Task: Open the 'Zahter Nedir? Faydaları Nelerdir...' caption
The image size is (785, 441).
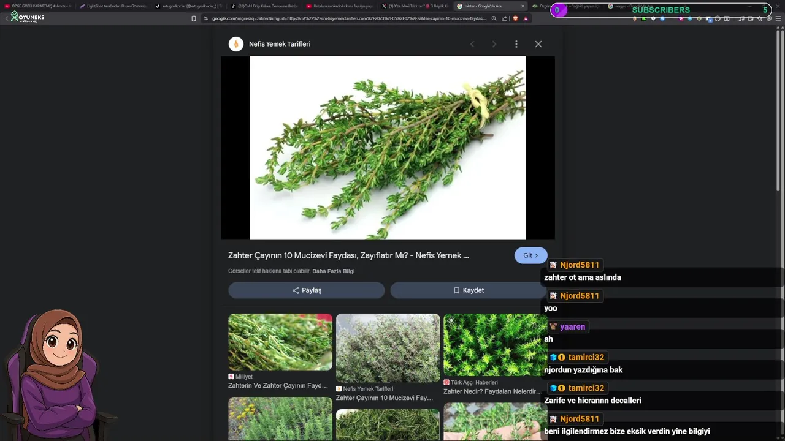Action: click(x=492, y=391)
